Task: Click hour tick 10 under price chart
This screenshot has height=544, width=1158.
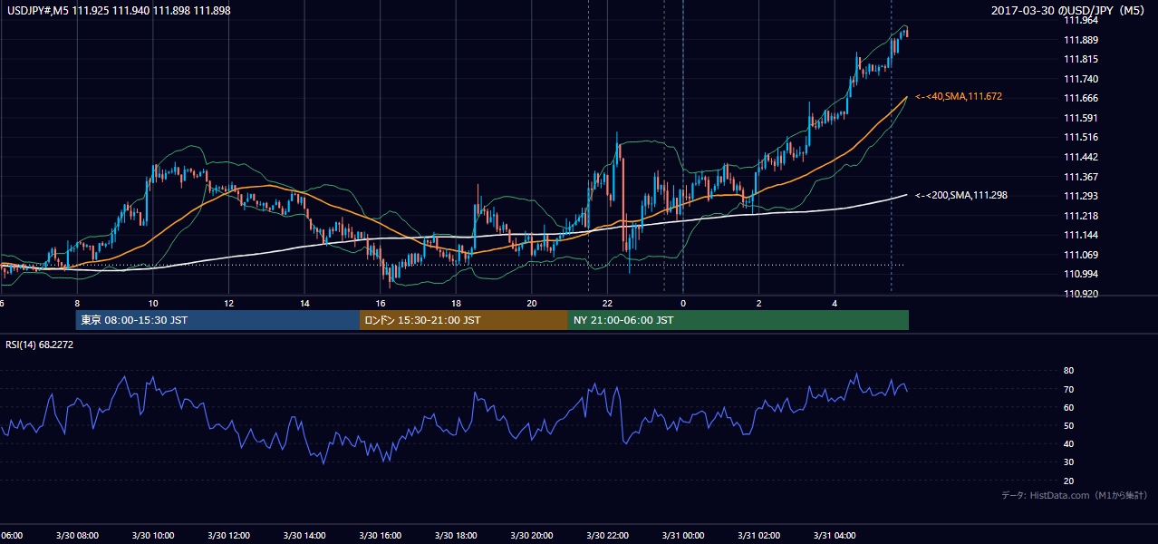Action: click(x=153, y=304)
